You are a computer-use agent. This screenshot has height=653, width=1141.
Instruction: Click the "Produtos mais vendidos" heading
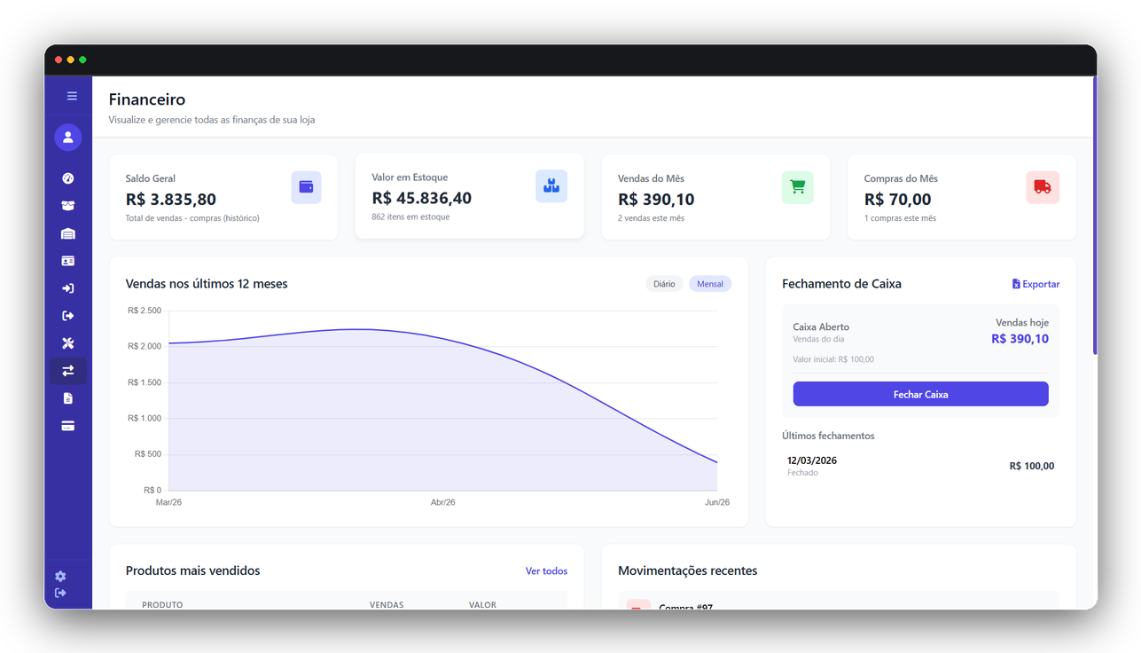[x=193, y=570]
